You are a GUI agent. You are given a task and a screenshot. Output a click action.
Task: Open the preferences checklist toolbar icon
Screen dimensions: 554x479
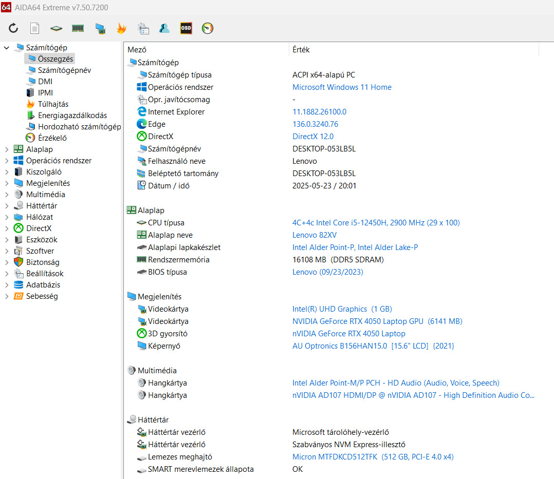tap(143, 28)
